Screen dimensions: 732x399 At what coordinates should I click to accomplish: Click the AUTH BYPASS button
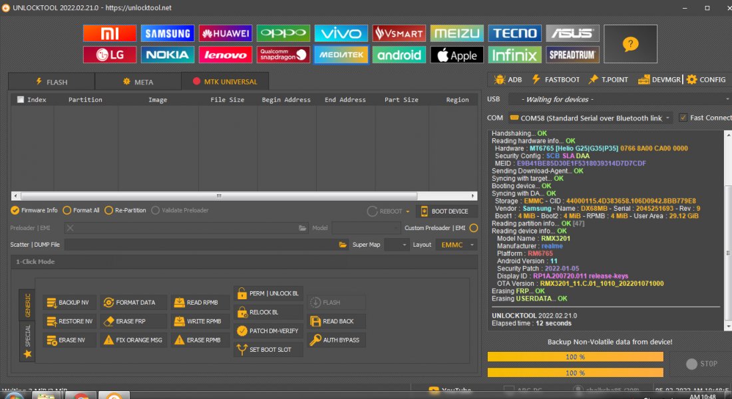[x=336, y=340]
